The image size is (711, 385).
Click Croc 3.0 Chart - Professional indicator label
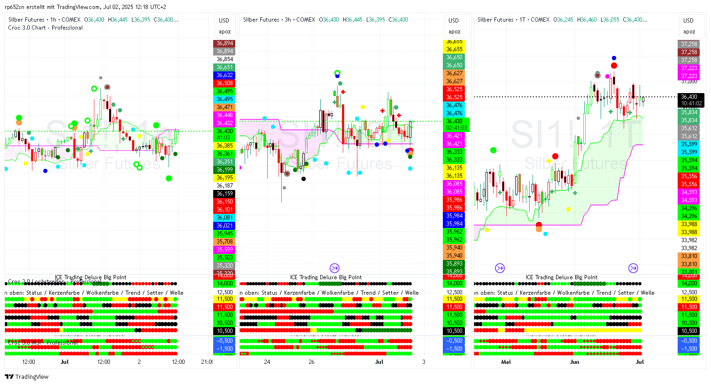point(46,28)
